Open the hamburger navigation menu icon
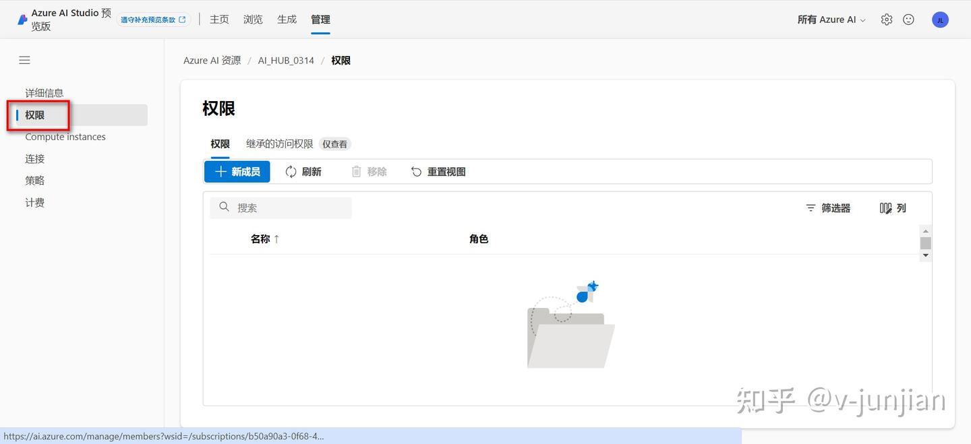The height and width of the screenshot is (444, 971). tap(24, 60)
